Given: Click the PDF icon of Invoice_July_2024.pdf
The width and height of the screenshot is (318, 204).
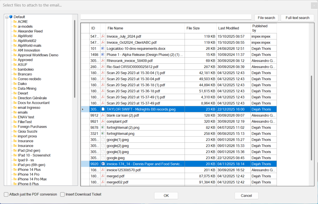Looking at the screenshot, I should tap(103, 36).
